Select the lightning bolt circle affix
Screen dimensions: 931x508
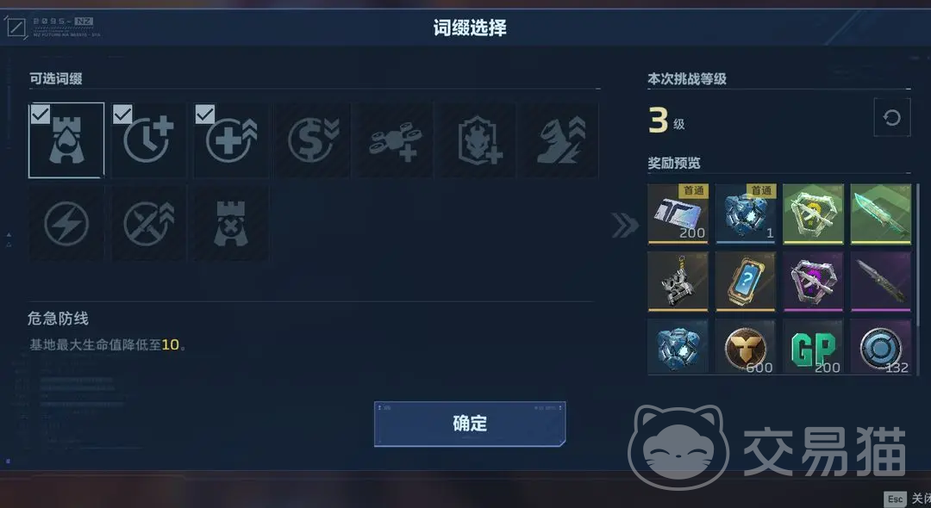pos(66,224)
